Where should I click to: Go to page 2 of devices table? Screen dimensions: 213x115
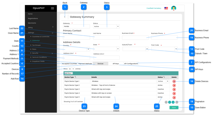[x=173, y=102]
